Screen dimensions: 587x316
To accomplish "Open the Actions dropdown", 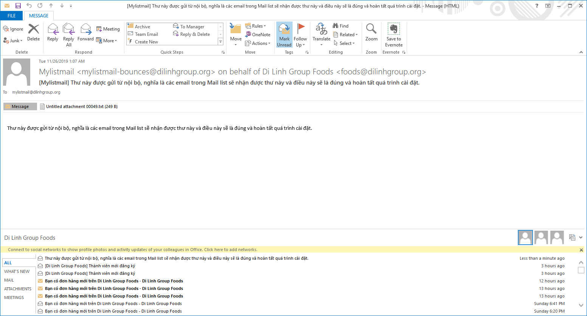I will click(x=258, y=43).
